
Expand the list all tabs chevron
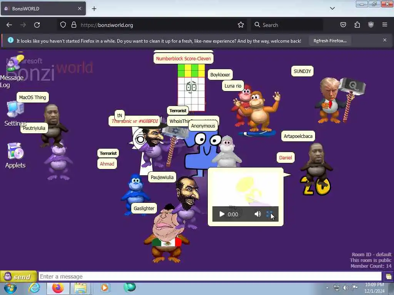click(332, 8)
